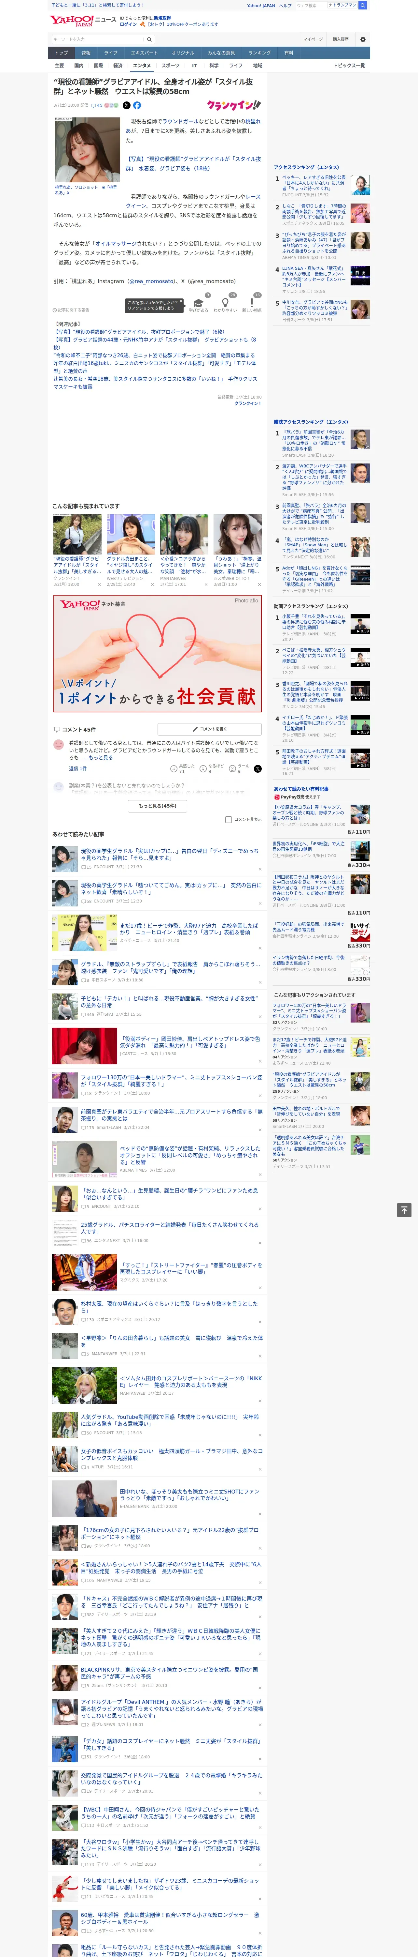Open the エキスパート tab
The width and height of the screenshot is (418, 1957).
tap(144, 53)
